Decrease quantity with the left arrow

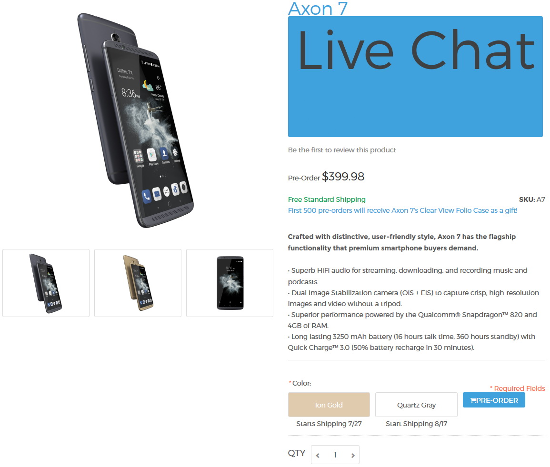pyautogui.click(x=318, y=455)
